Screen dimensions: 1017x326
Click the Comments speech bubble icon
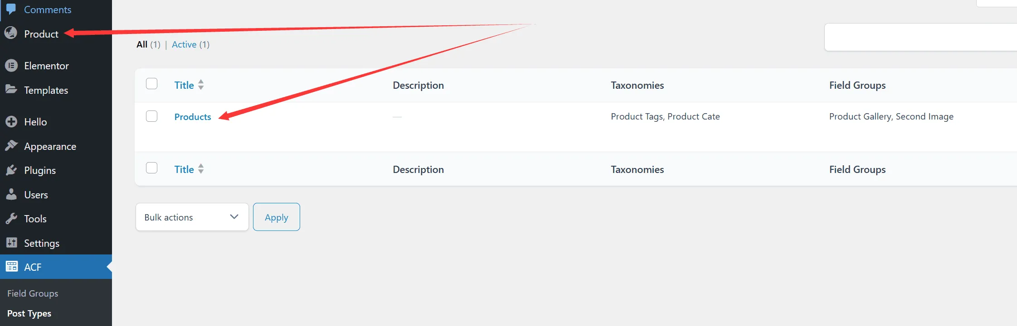point(11,9)
